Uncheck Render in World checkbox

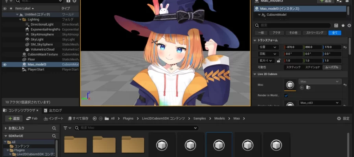(286, 95)
